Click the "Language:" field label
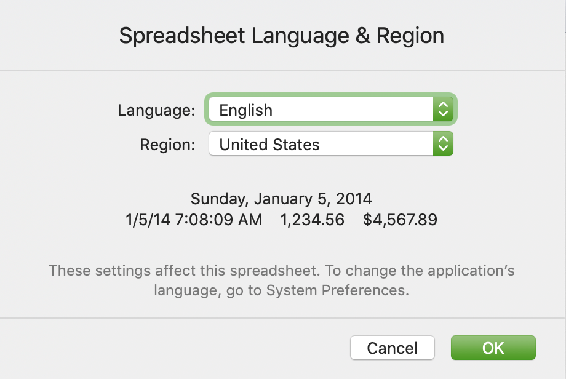Image resolution: width=566 pixels, height=379 pixels. (156, 111)
